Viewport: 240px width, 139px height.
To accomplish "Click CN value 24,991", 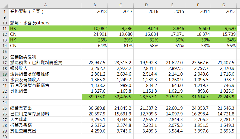I will coord(95,34).
